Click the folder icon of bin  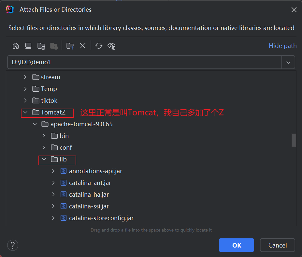54,136
